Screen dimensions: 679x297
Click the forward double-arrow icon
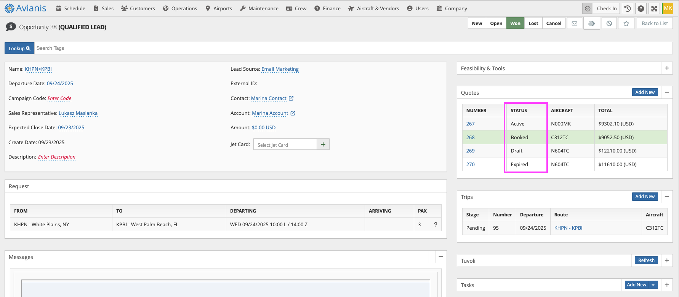click(x=592, y=24)
